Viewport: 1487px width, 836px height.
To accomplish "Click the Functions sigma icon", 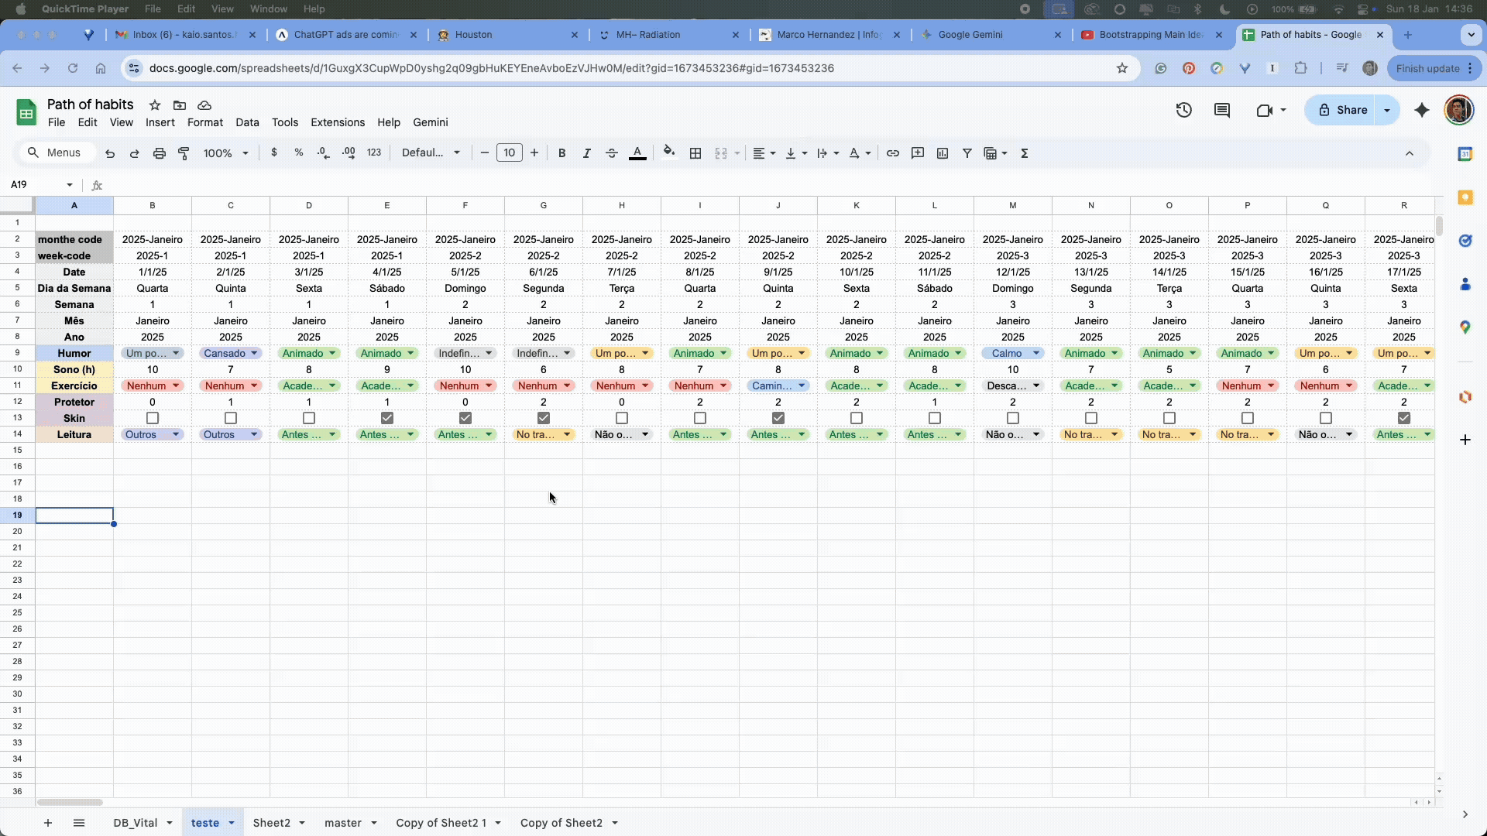I will pos(1024,153).
